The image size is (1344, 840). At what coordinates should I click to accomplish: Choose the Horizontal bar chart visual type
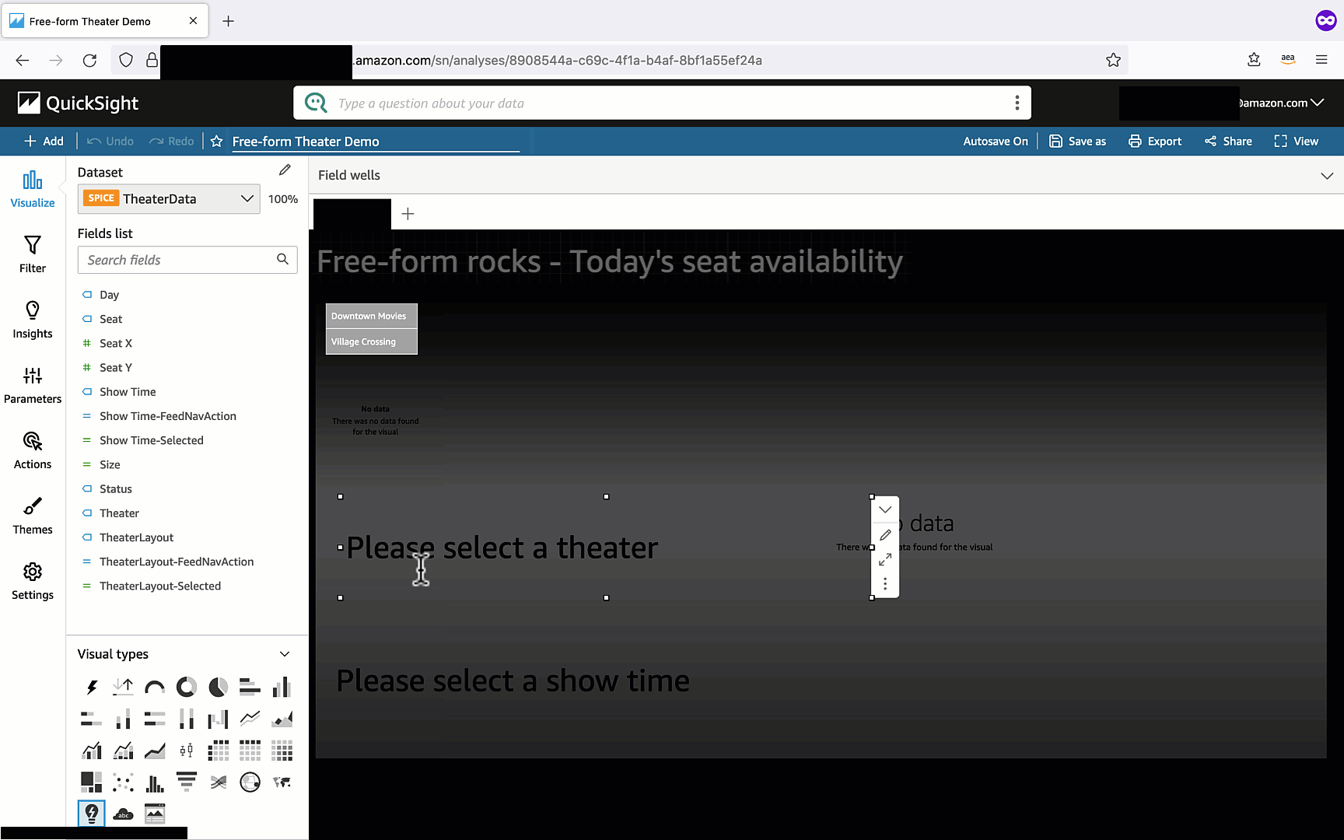point(250,687)
